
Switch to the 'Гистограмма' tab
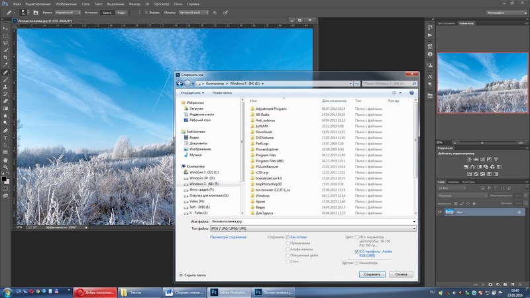point(446,23)
